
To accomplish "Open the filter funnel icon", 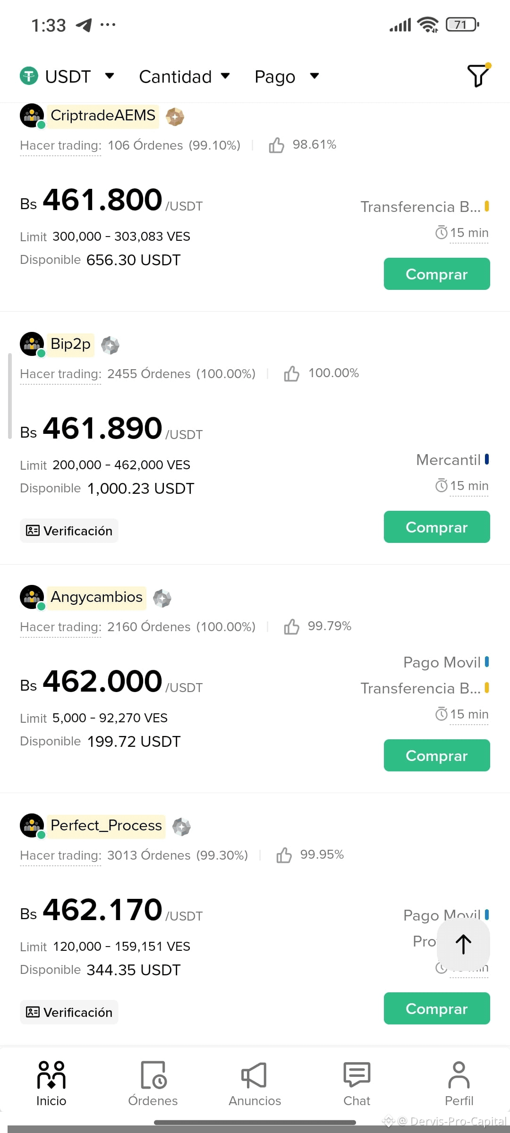I will pos(478,76).
